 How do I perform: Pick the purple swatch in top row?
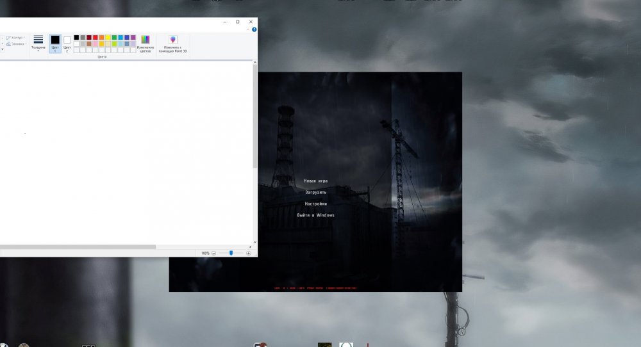pos(133,38)
